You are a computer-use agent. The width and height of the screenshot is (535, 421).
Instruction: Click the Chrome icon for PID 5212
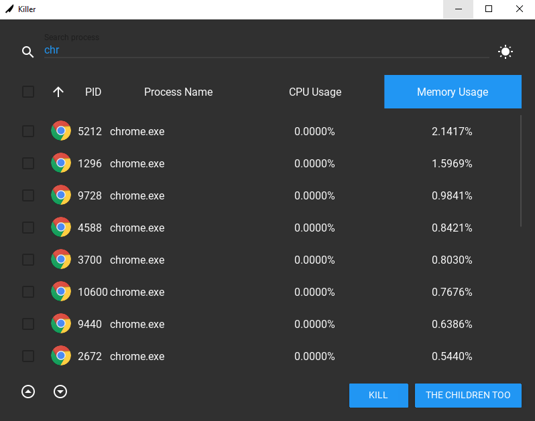pos(61,131)
